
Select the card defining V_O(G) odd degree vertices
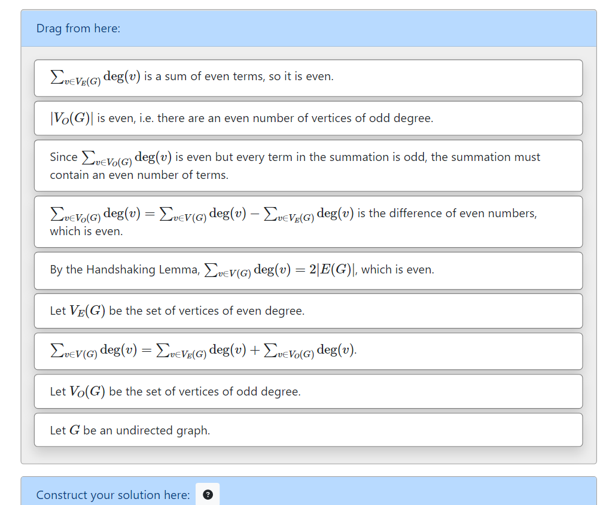[309, 391]
